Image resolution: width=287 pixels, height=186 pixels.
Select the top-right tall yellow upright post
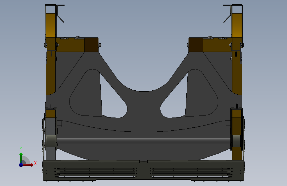[x=237, y=25]
